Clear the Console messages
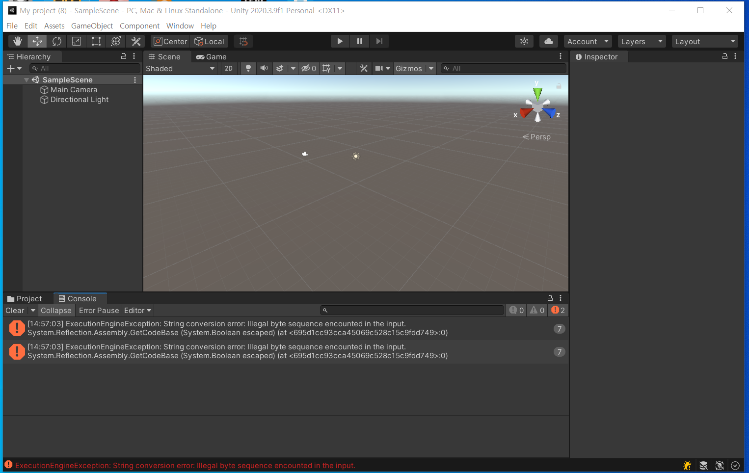The height and width of the screenshot is (473, 749). [x=14, y=310]
